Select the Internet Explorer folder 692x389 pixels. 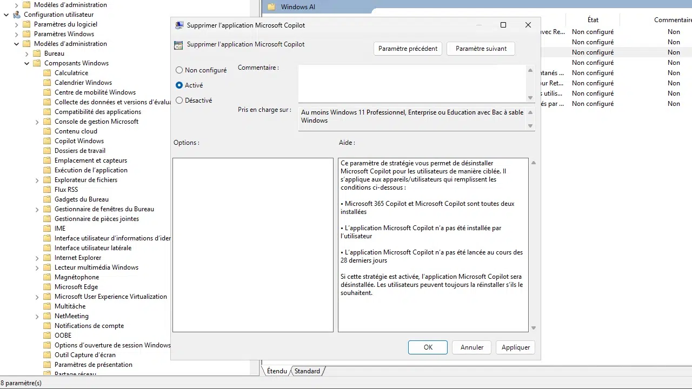(x=77, y=257)
